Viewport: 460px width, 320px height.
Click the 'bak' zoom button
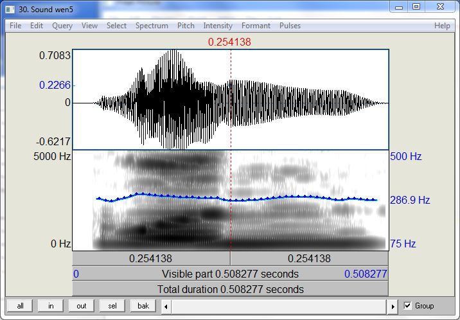click(143, 306)
